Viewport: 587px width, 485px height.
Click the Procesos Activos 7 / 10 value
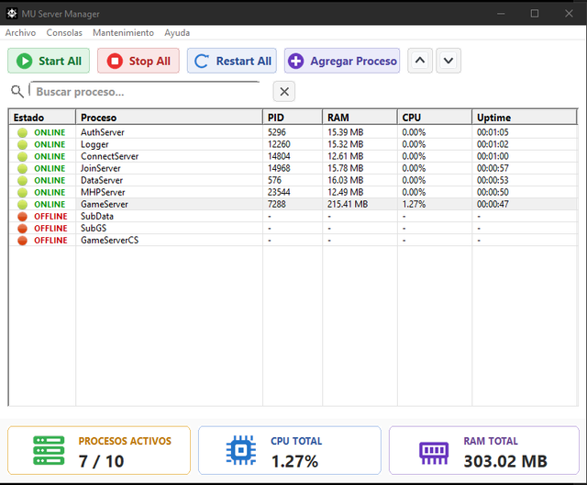click(101, 461)
